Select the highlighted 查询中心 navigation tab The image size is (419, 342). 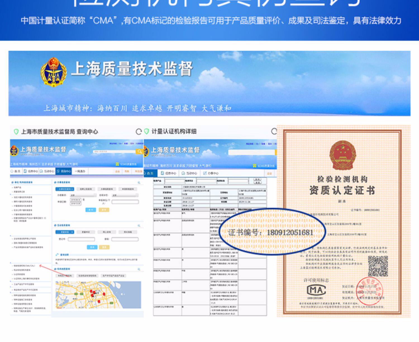pyautogui.click(x=64, y=171)
